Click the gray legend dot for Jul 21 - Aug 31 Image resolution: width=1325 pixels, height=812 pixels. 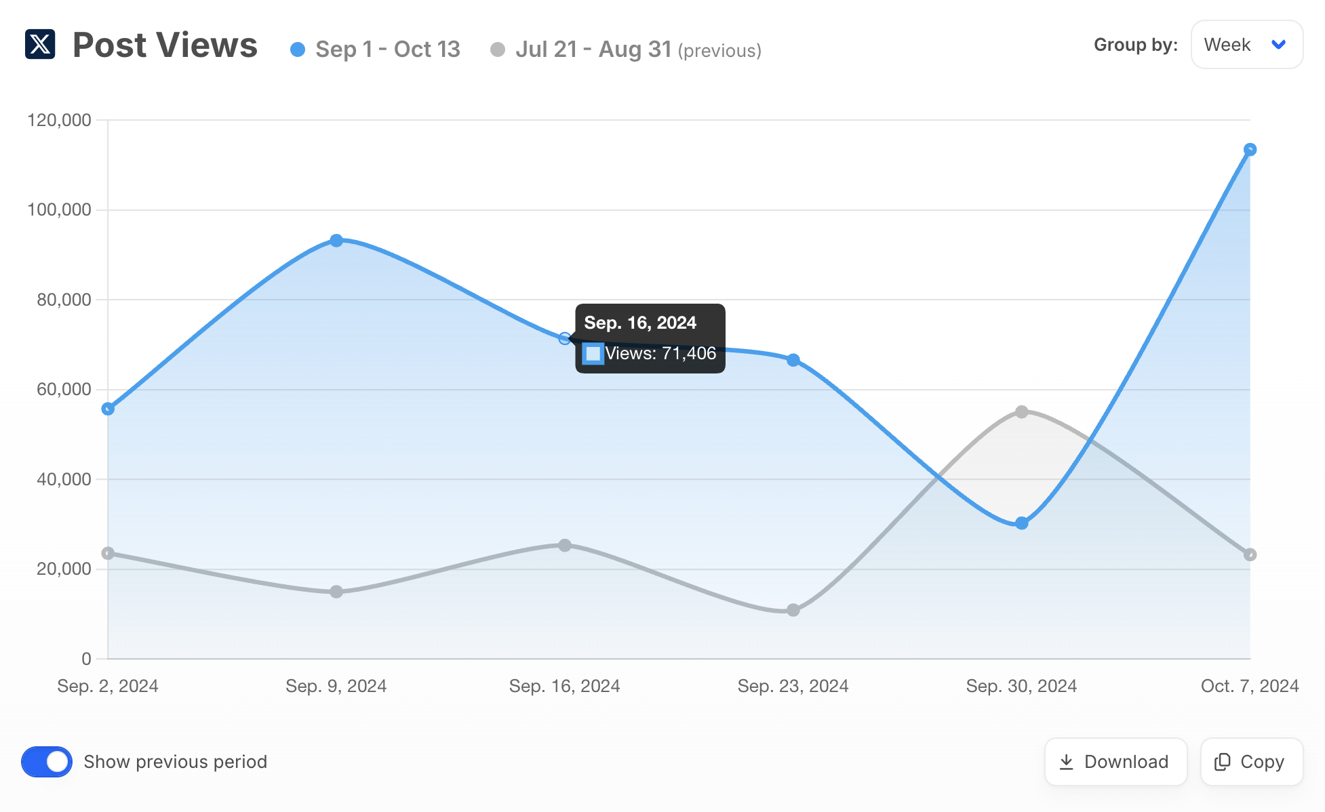click(x=499, y=48)
